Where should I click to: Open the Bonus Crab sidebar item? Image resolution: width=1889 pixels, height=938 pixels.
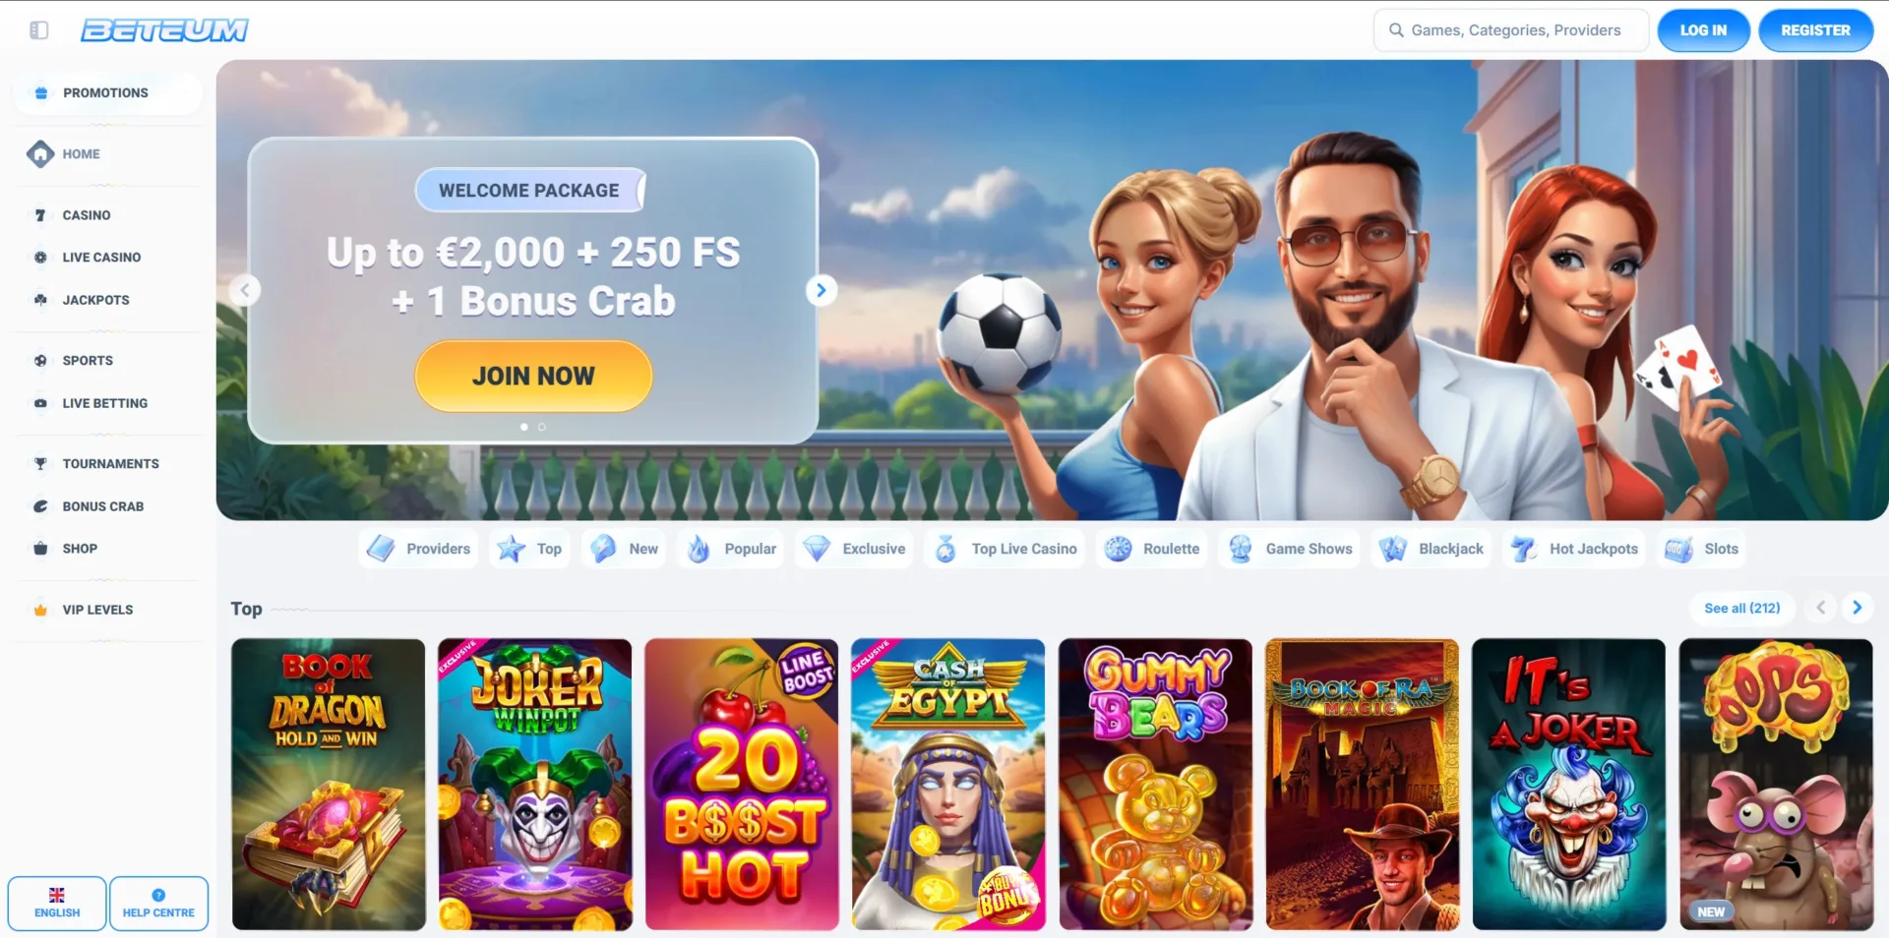click(102, 506)
